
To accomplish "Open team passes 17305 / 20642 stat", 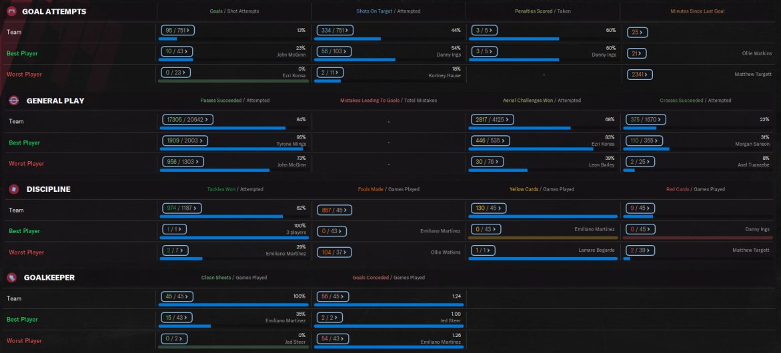I will coord(188,119).
